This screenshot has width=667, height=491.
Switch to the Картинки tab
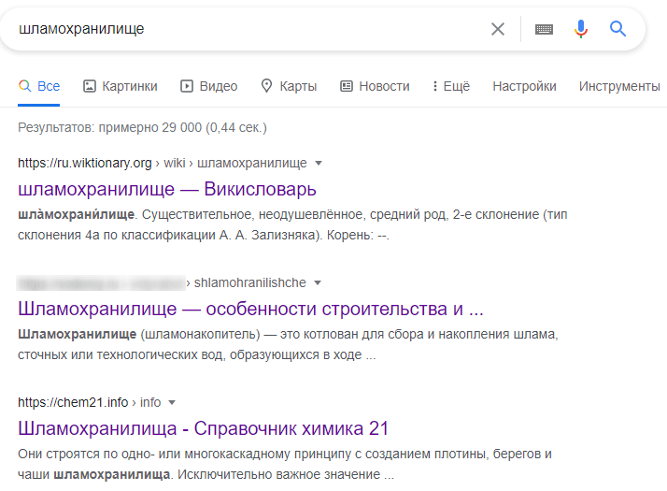coord(120,86)
